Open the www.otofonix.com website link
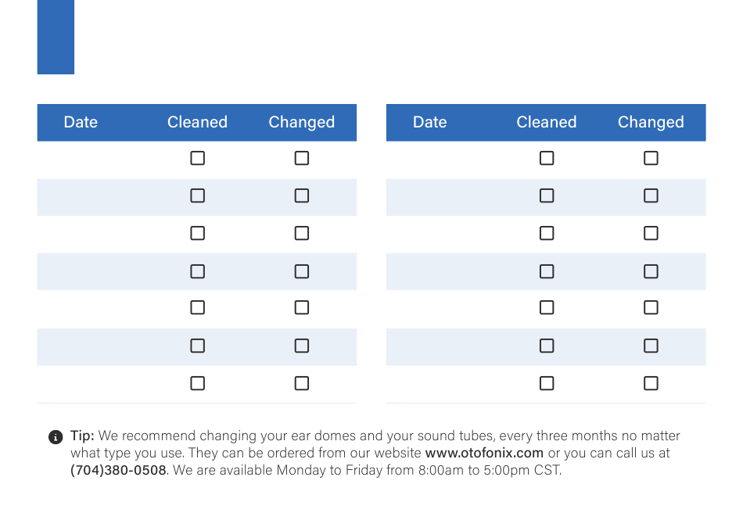743x520 pixels. coord(484,453)
